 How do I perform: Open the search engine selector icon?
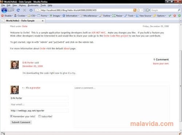148,10
